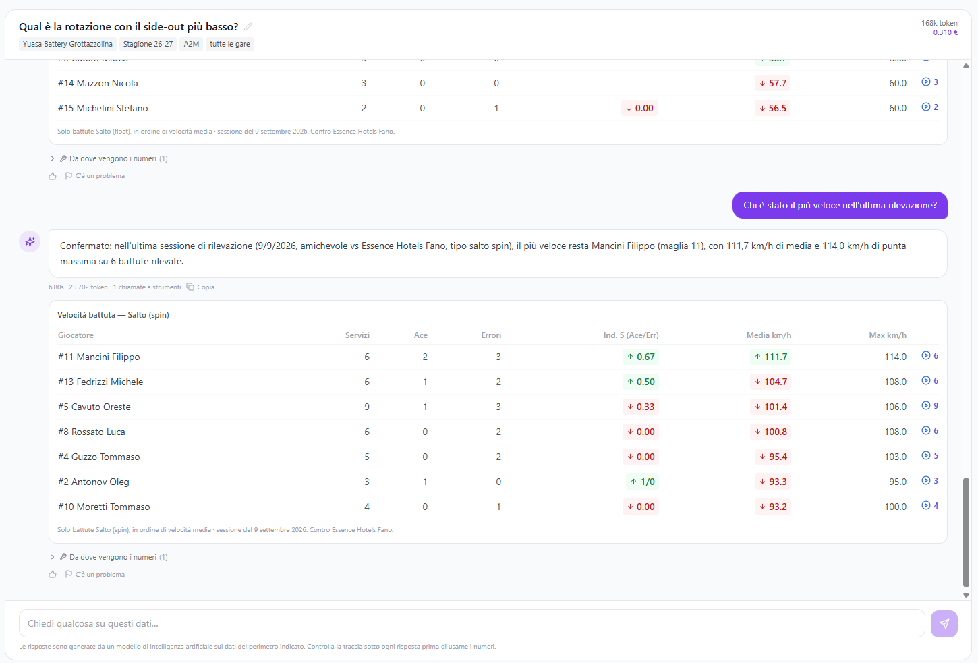Click the Stagione 26-27 filter tag
The height and width of the screenshot is (663, 978).
click(x=148, y=44)
